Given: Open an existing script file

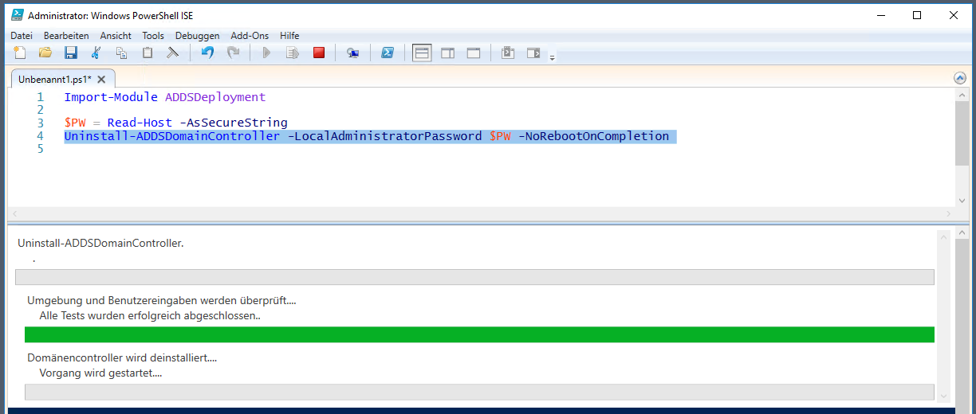Looking at the screenshot, I should [45, 53].
